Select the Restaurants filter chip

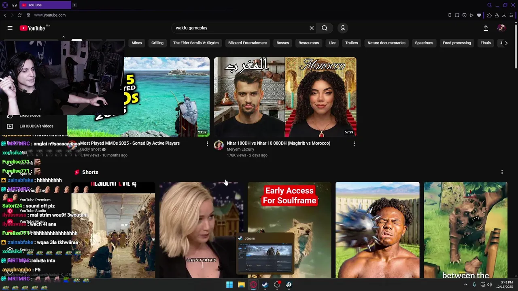pos(309,43)
